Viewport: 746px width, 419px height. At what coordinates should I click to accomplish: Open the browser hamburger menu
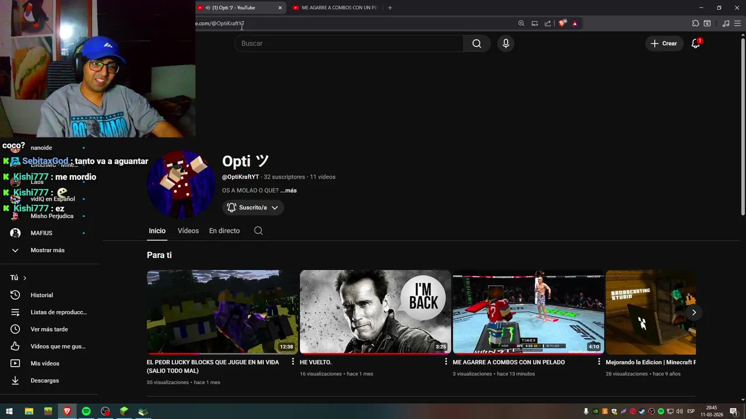738,23
